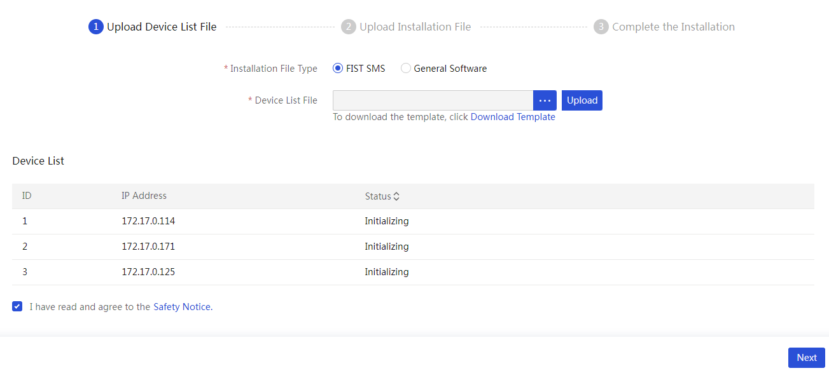Click the Next button
The height and width of the screenshot is (373, 829).
point(807,358)
